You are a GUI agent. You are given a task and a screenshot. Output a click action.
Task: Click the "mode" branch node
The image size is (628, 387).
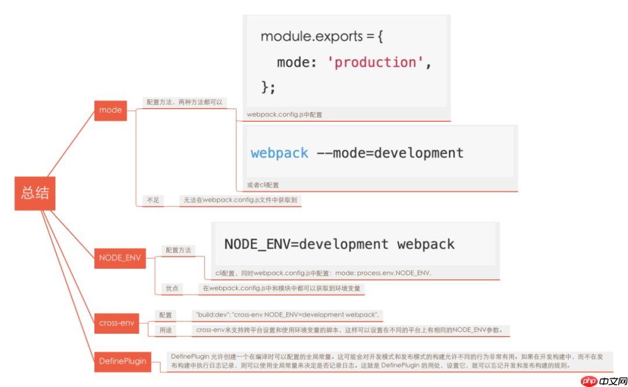[x=110, y=110]
